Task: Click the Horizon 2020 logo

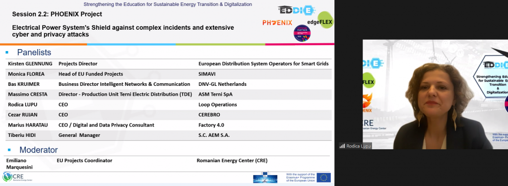Action: pyautogui.click(x=265, y=177)
